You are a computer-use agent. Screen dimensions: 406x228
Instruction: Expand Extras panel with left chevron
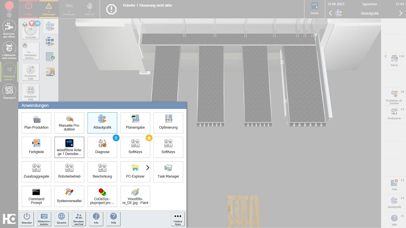tap(385, 56)
